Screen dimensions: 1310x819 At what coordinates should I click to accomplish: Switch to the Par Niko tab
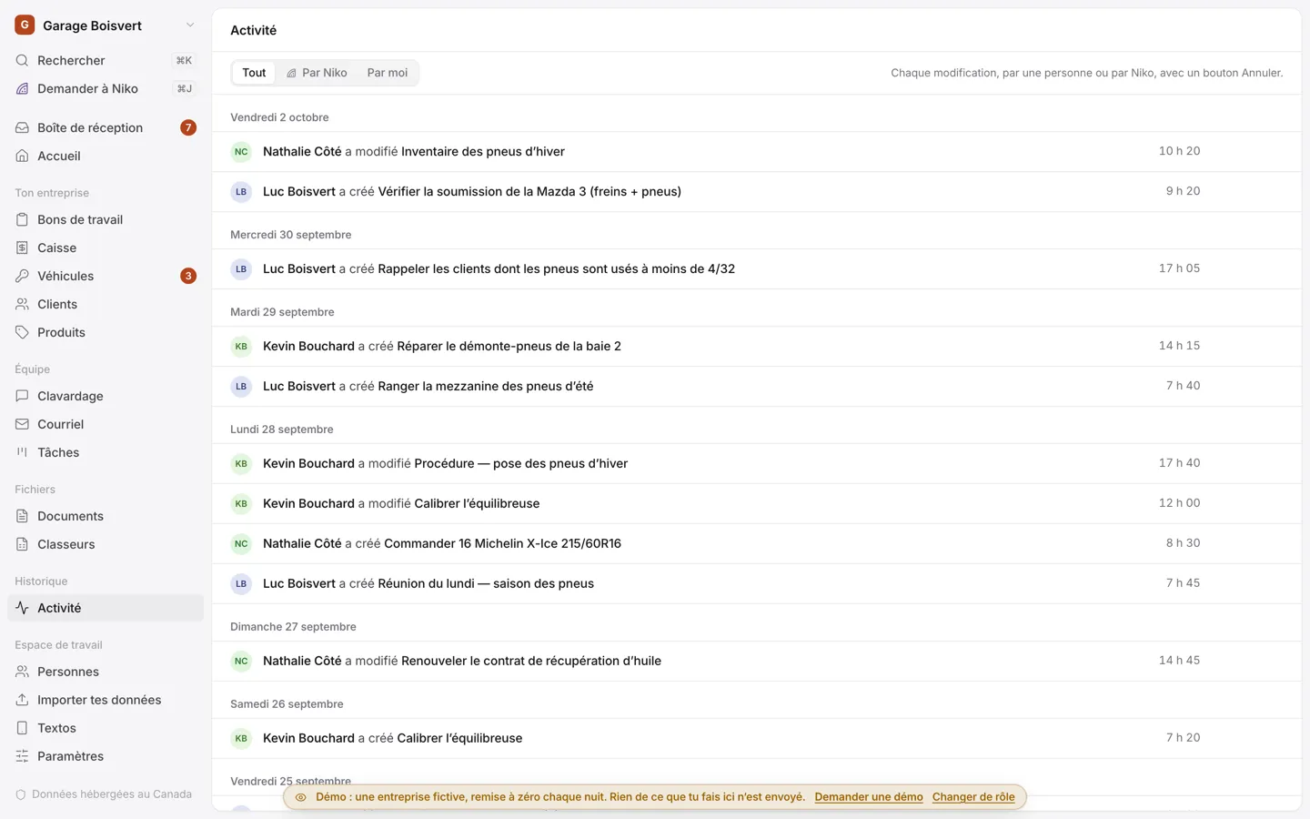click(x=317, y=73)
